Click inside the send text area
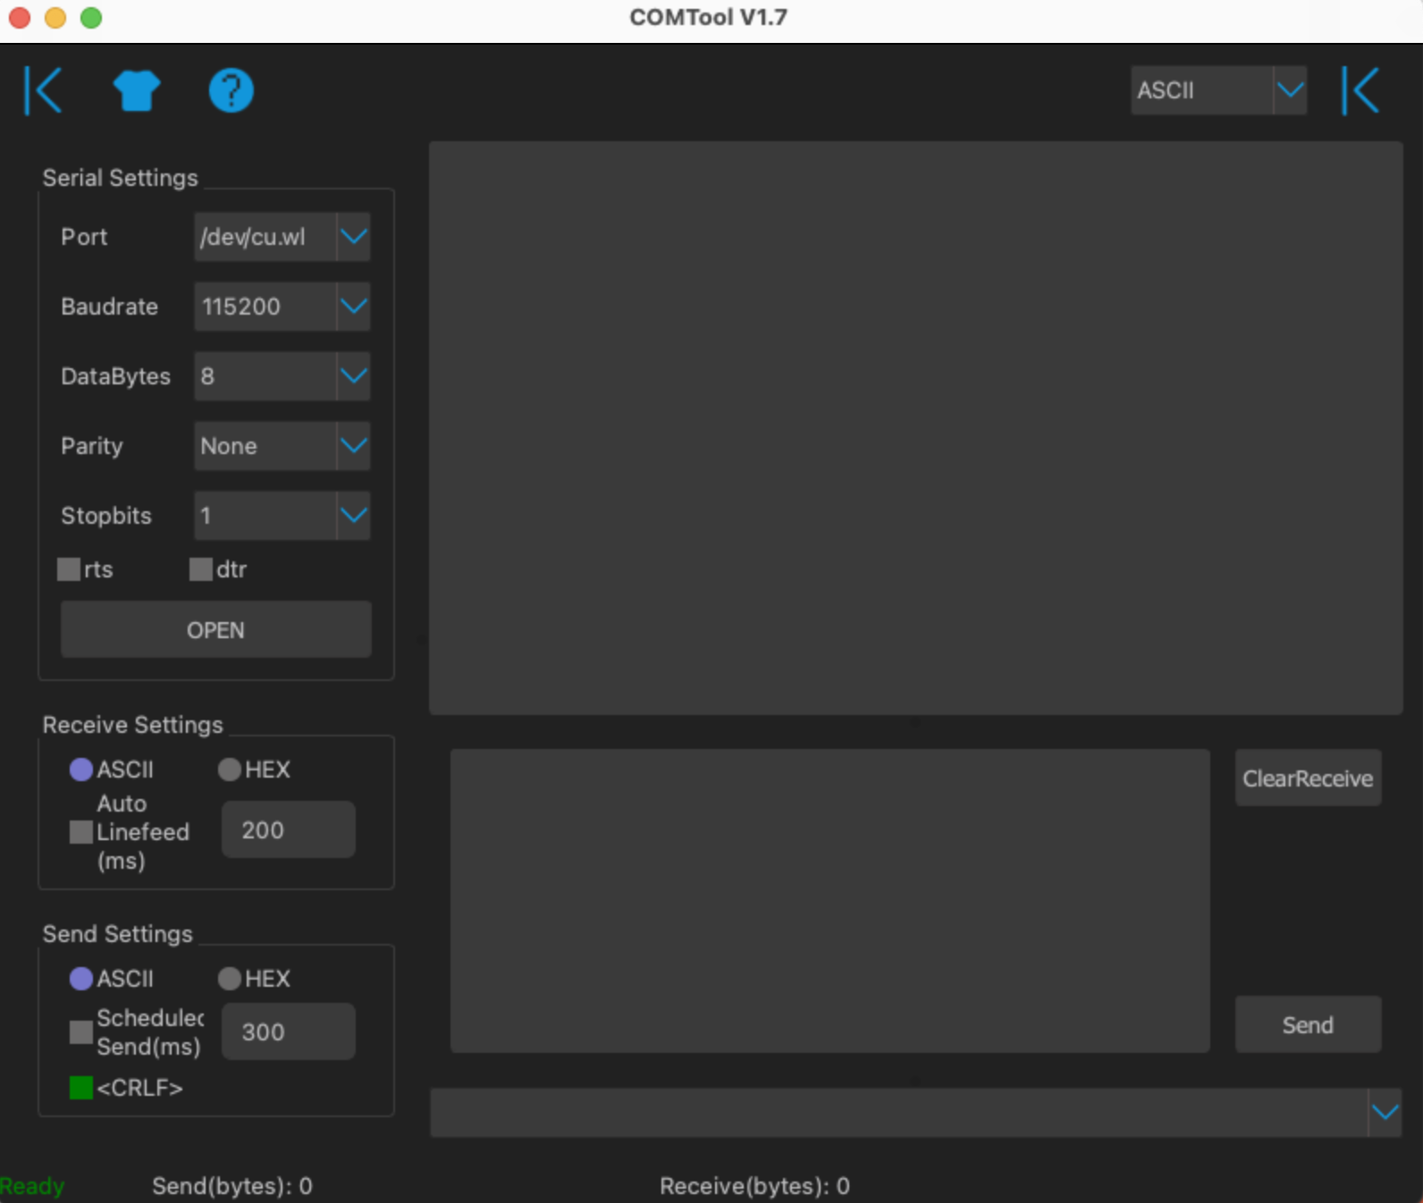 (x=829, y=901)
